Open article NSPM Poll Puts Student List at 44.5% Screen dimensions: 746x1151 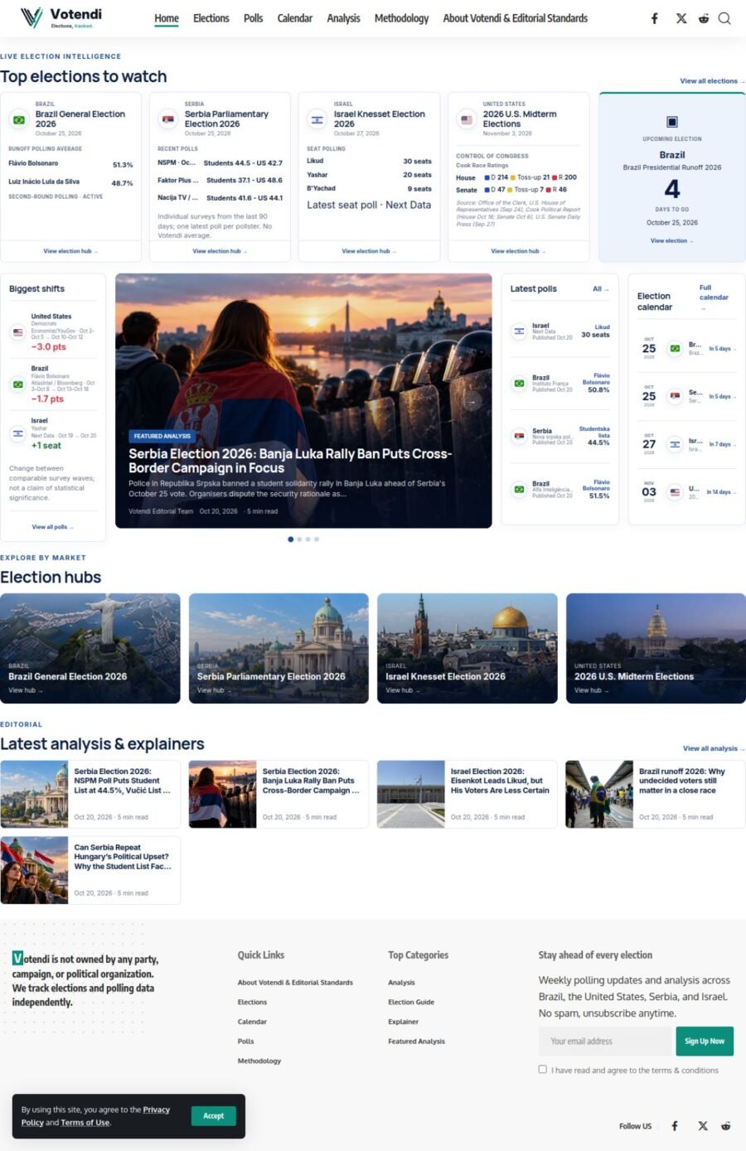coord(123,781)
